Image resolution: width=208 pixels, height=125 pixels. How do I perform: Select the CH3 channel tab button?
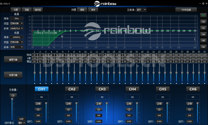[102, 89]
